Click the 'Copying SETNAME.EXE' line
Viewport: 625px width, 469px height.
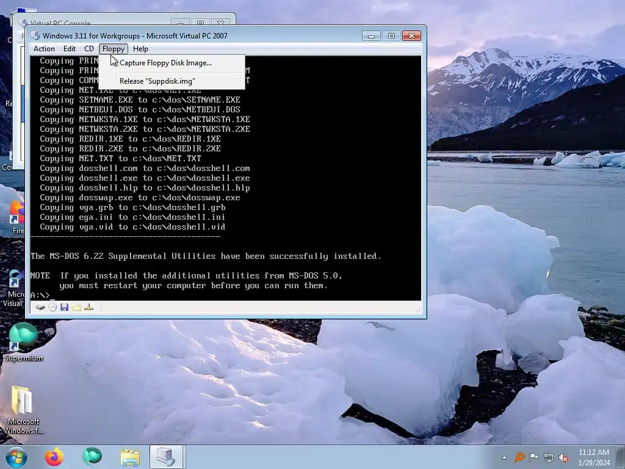click(x=140, y=100)
